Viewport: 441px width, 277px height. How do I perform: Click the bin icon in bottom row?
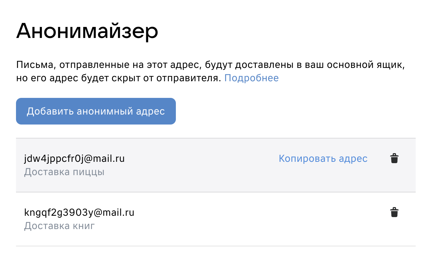(x=394, y=212)
